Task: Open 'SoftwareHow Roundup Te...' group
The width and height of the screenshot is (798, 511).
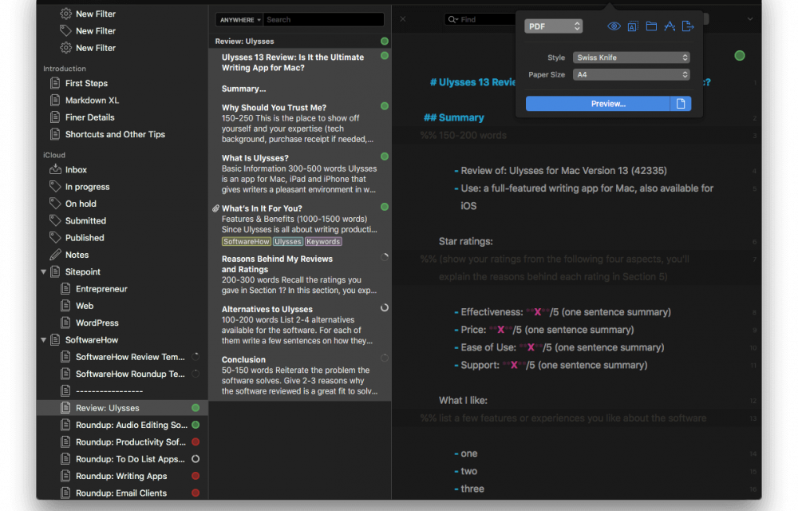Action: click(122, 374)
